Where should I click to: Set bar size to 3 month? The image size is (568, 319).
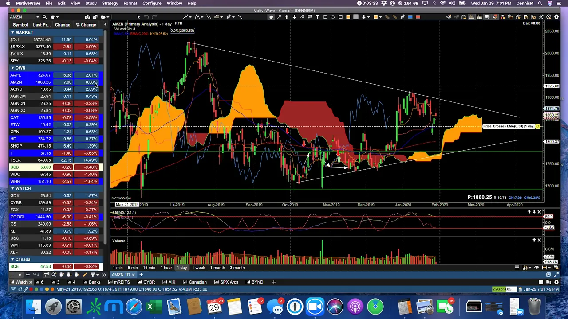pos(237,268)
